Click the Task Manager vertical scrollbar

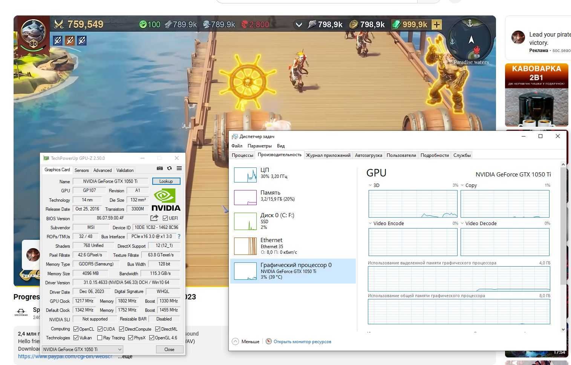pos(563,247)
